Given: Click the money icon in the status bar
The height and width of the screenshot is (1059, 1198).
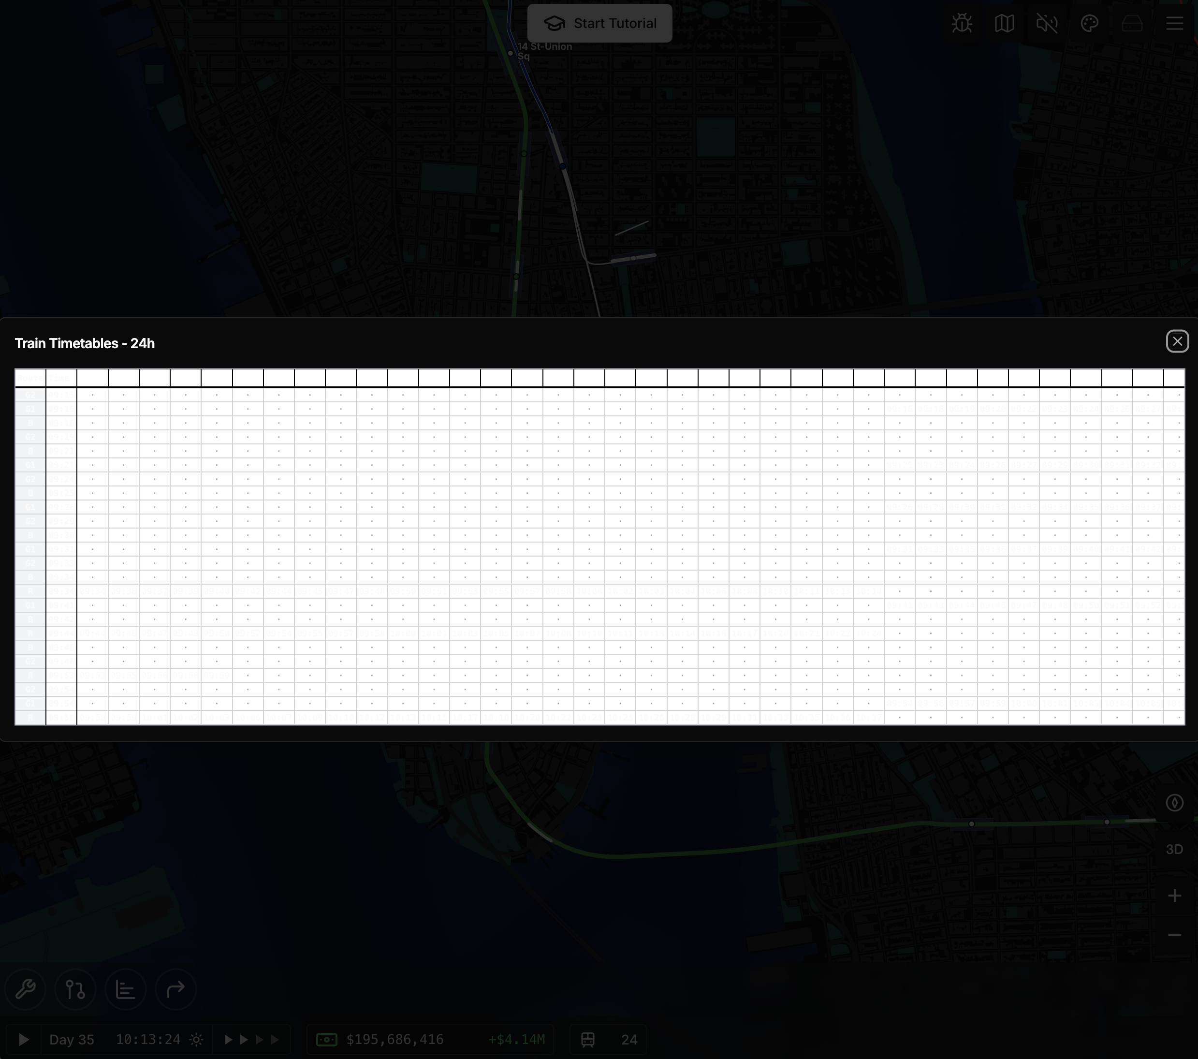Looking at the screenshot, I should click(x=326, y=1039).
